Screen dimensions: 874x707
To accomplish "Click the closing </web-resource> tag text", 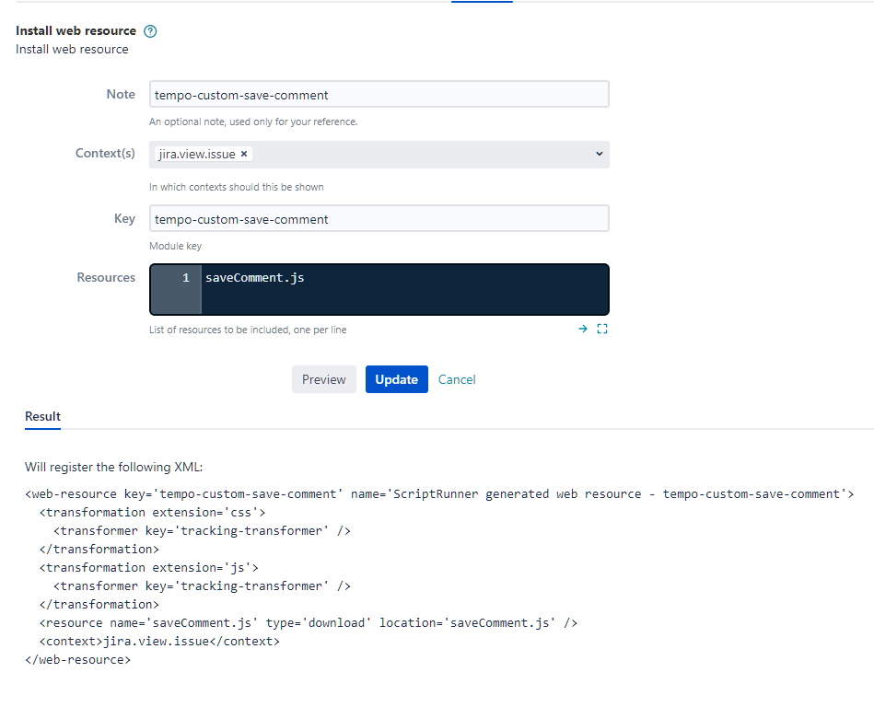I will pyautogui.click(x=78, y=660).
